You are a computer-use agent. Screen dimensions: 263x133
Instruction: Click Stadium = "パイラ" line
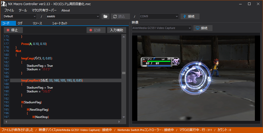[39, 69]
